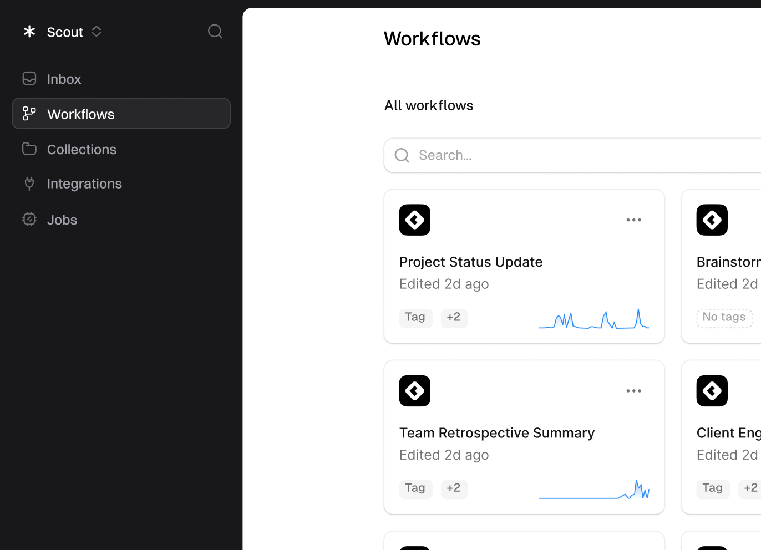Click the Team Retrospective Summary workflow logo

[x=415, y=391]
